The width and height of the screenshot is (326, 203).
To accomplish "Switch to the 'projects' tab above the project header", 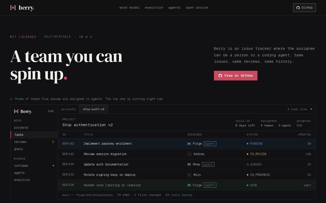I will 69,109.
